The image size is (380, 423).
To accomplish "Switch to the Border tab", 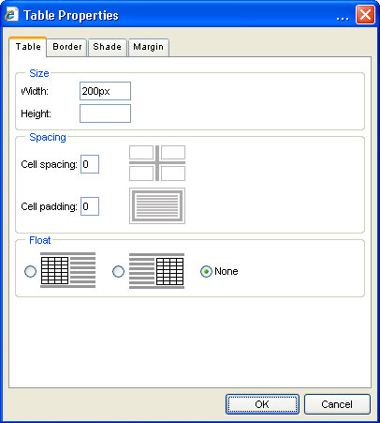I will click(67, 47).
